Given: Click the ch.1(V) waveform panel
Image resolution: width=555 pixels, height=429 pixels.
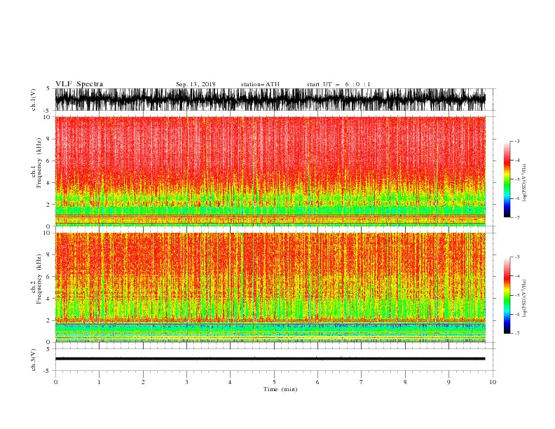Looking at the screenshot, I should point(270,100).
